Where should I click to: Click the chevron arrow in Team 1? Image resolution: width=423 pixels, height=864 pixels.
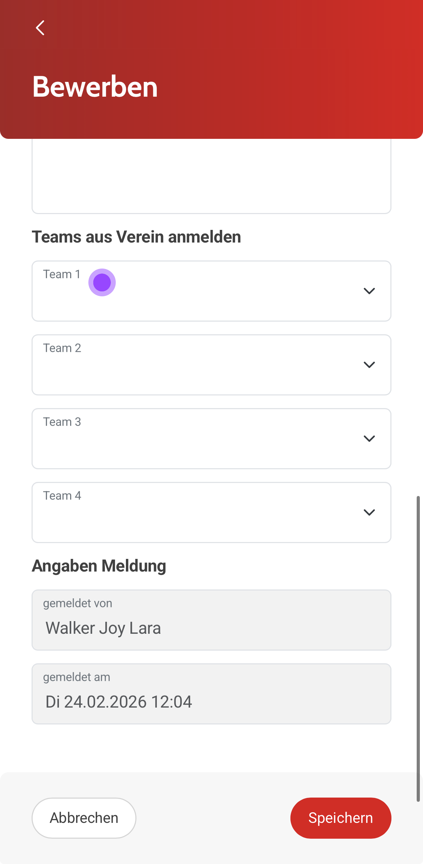pyautogui.click(x=369, y=291)
